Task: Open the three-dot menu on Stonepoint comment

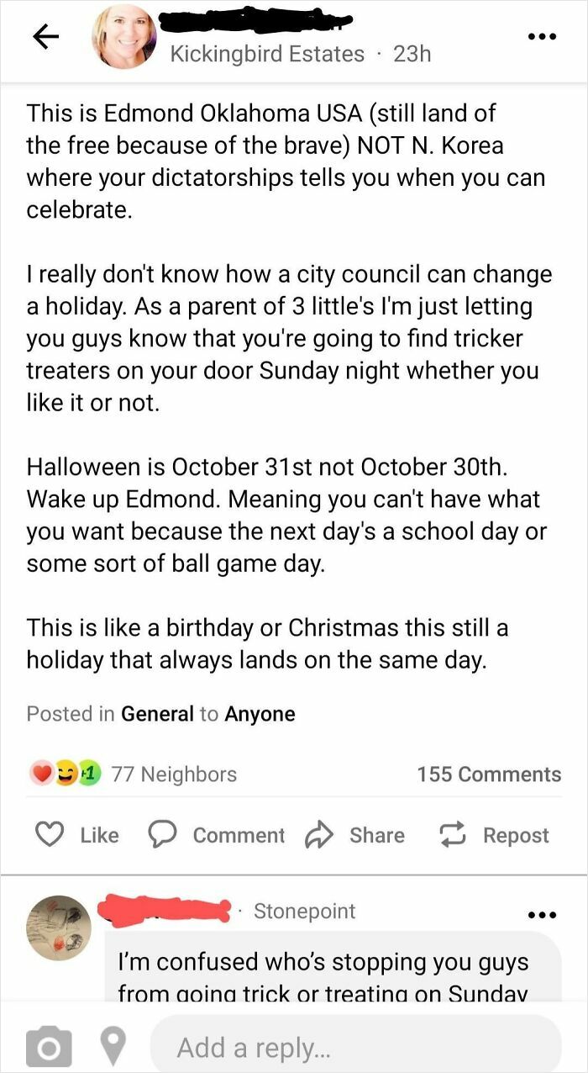Action: click(543, 914)
